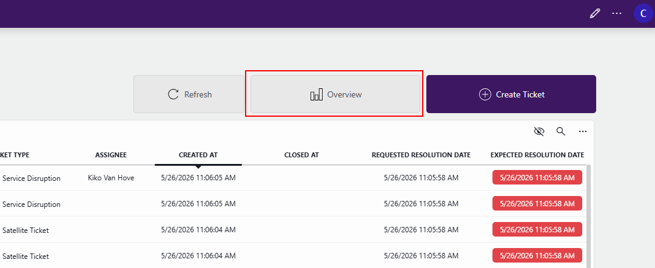Click the Created At sort arrow indicator

[x=198, y=167]
